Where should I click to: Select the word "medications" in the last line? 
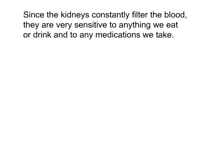[x=118, y=35]
